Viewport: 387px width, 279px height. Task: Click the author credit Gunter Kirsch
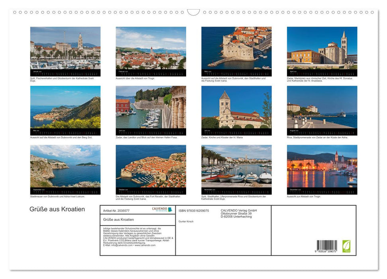pyautogui.click(x=186, y=221)
